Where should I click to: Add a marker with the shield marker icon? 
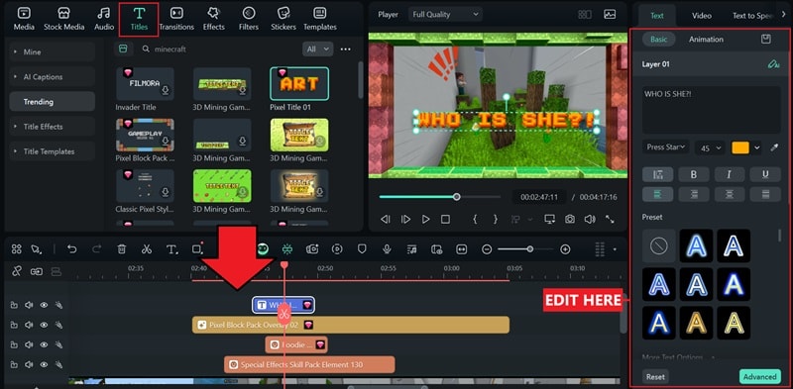tap(362, 249)
